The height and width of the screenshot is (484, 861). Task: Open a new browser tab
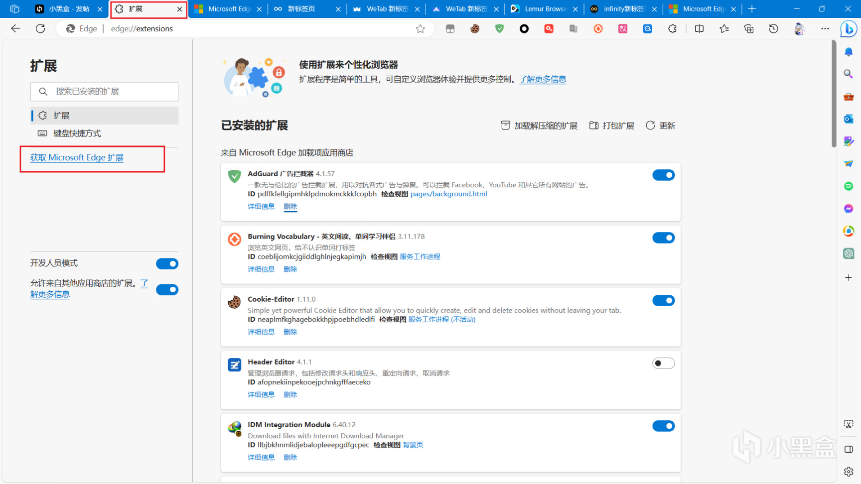coord(752,9)
